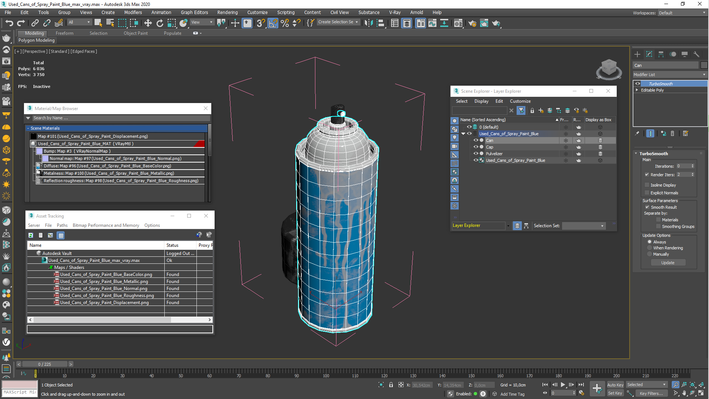Click Configure Modifier Sets icon

686,133
